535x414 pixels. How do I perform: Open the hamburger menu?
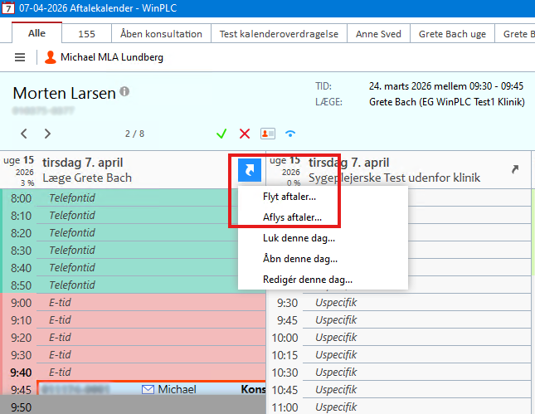[20, 57]
